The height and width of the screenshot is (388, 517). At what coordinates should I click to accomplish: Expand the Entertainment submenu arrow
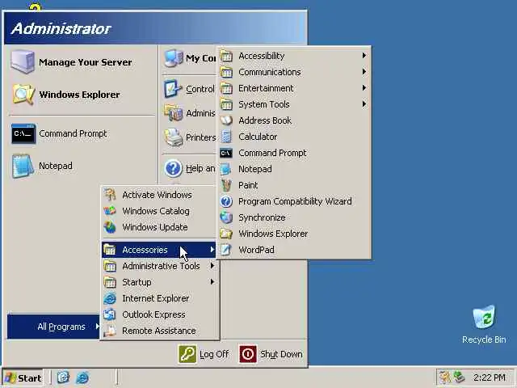[x=364, y=88]
